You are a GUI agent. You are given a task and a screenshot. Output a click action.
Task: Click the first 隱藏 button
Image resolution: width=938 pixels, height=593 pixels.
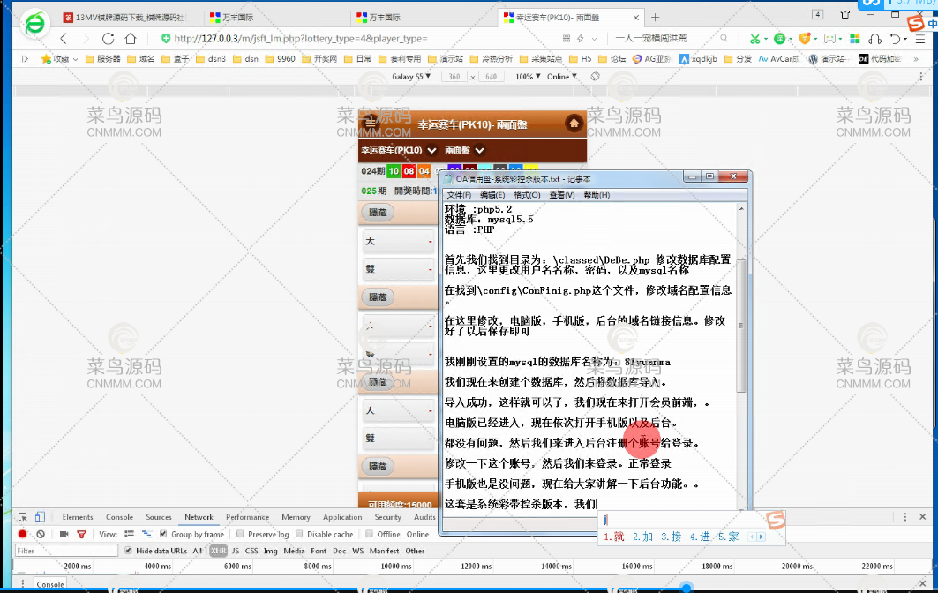click(378, 213)
